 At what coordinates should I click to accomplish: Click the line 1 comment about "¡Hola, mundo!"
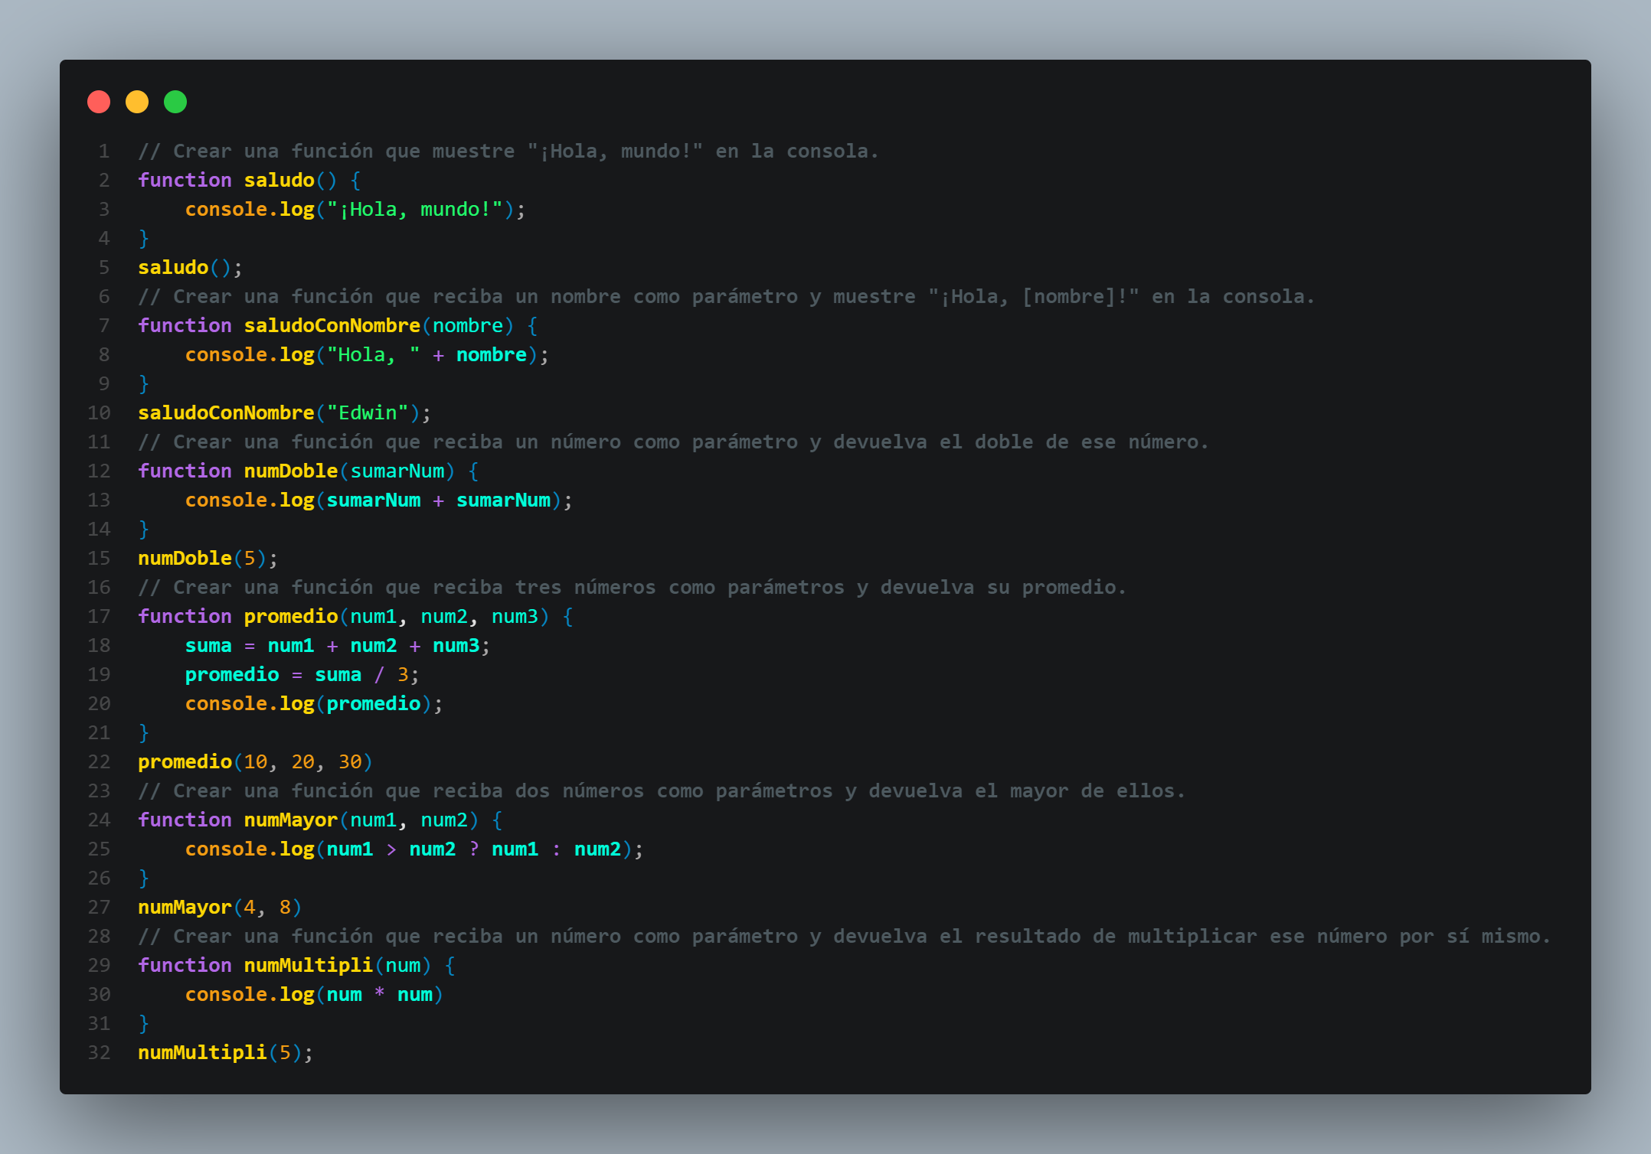tap(508, 152)
